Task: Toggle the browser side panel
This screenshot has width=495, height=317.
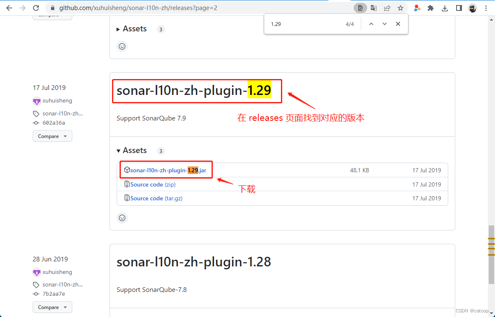Action: click(x=459, y=8)
